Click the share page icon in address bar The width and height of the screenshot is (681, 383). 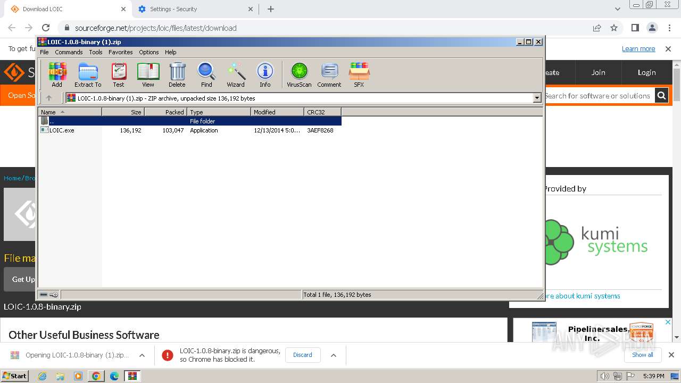tap(597, 28)
